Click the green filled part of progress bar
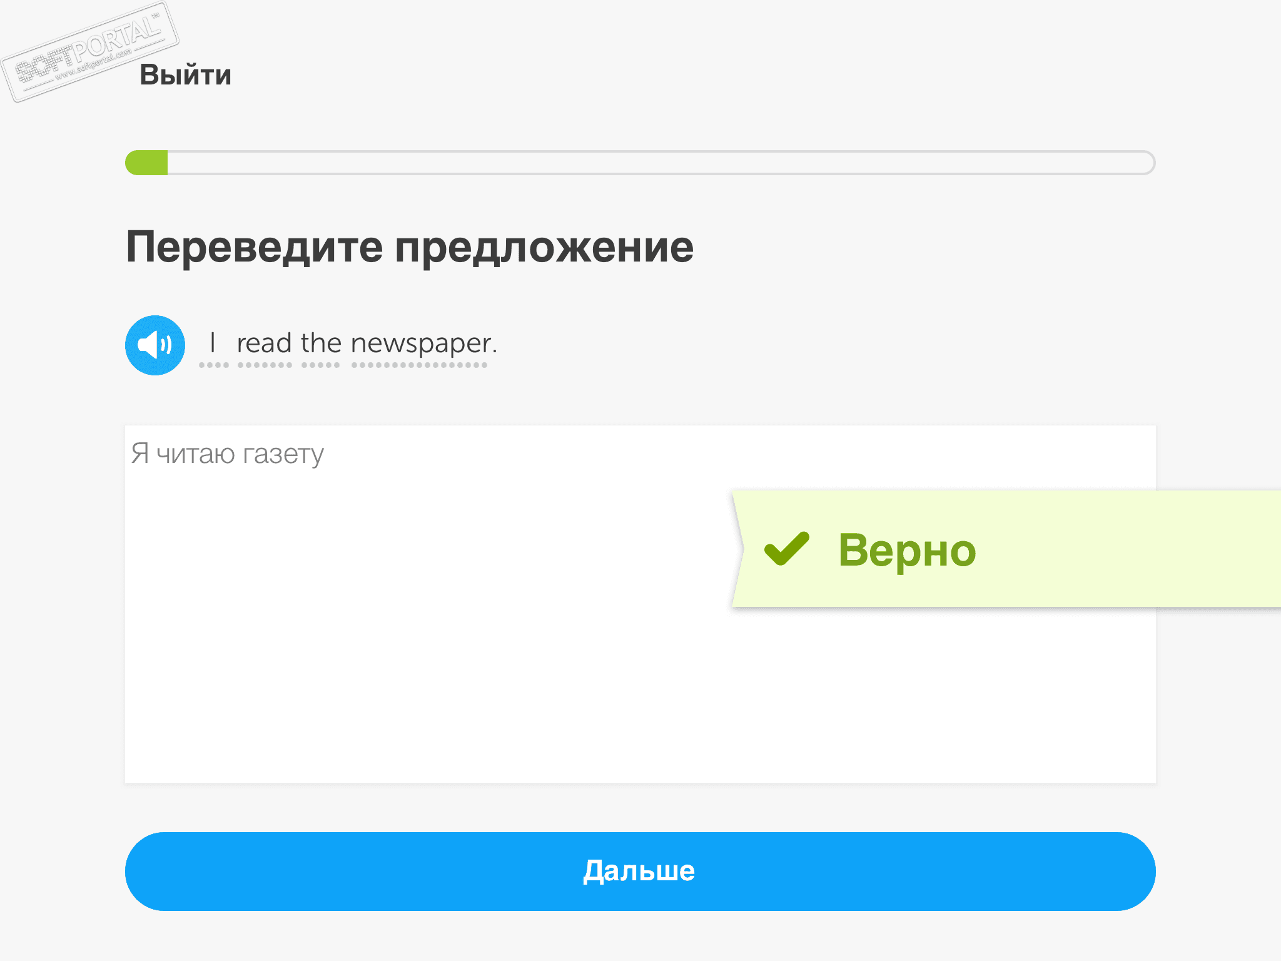 coord(146,163)
